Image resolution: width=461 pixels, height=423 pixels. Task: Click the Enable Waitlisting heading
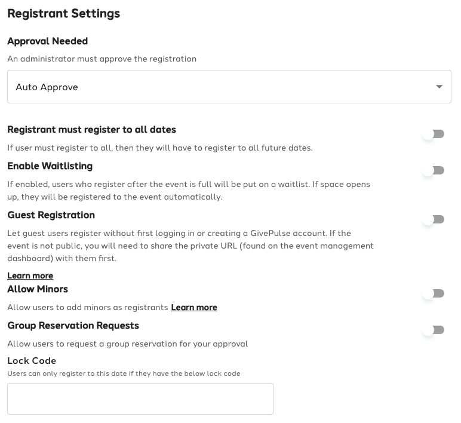coord(50,166)
